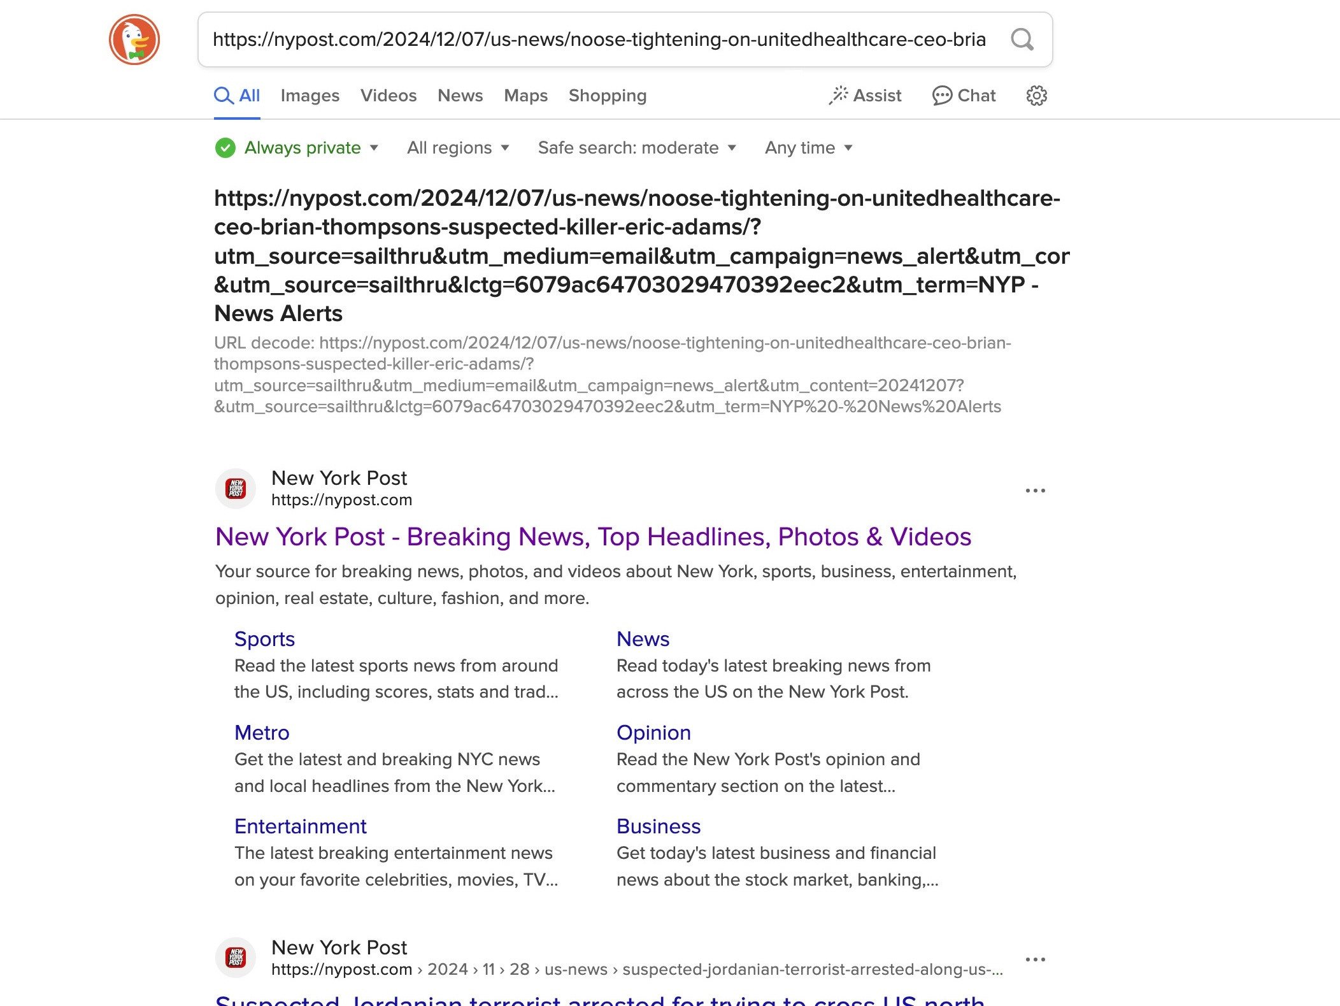The image size is (1340, 1006).
Task: Click the green Always private checkmark icon
Action: (225, 148)
